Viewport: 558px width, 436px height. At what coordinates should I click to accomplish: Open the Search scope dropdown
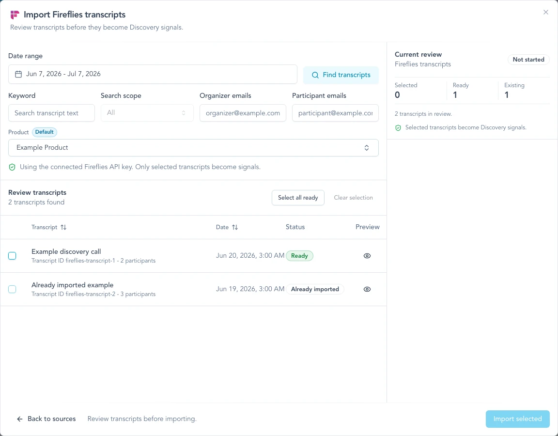point(147,113)
